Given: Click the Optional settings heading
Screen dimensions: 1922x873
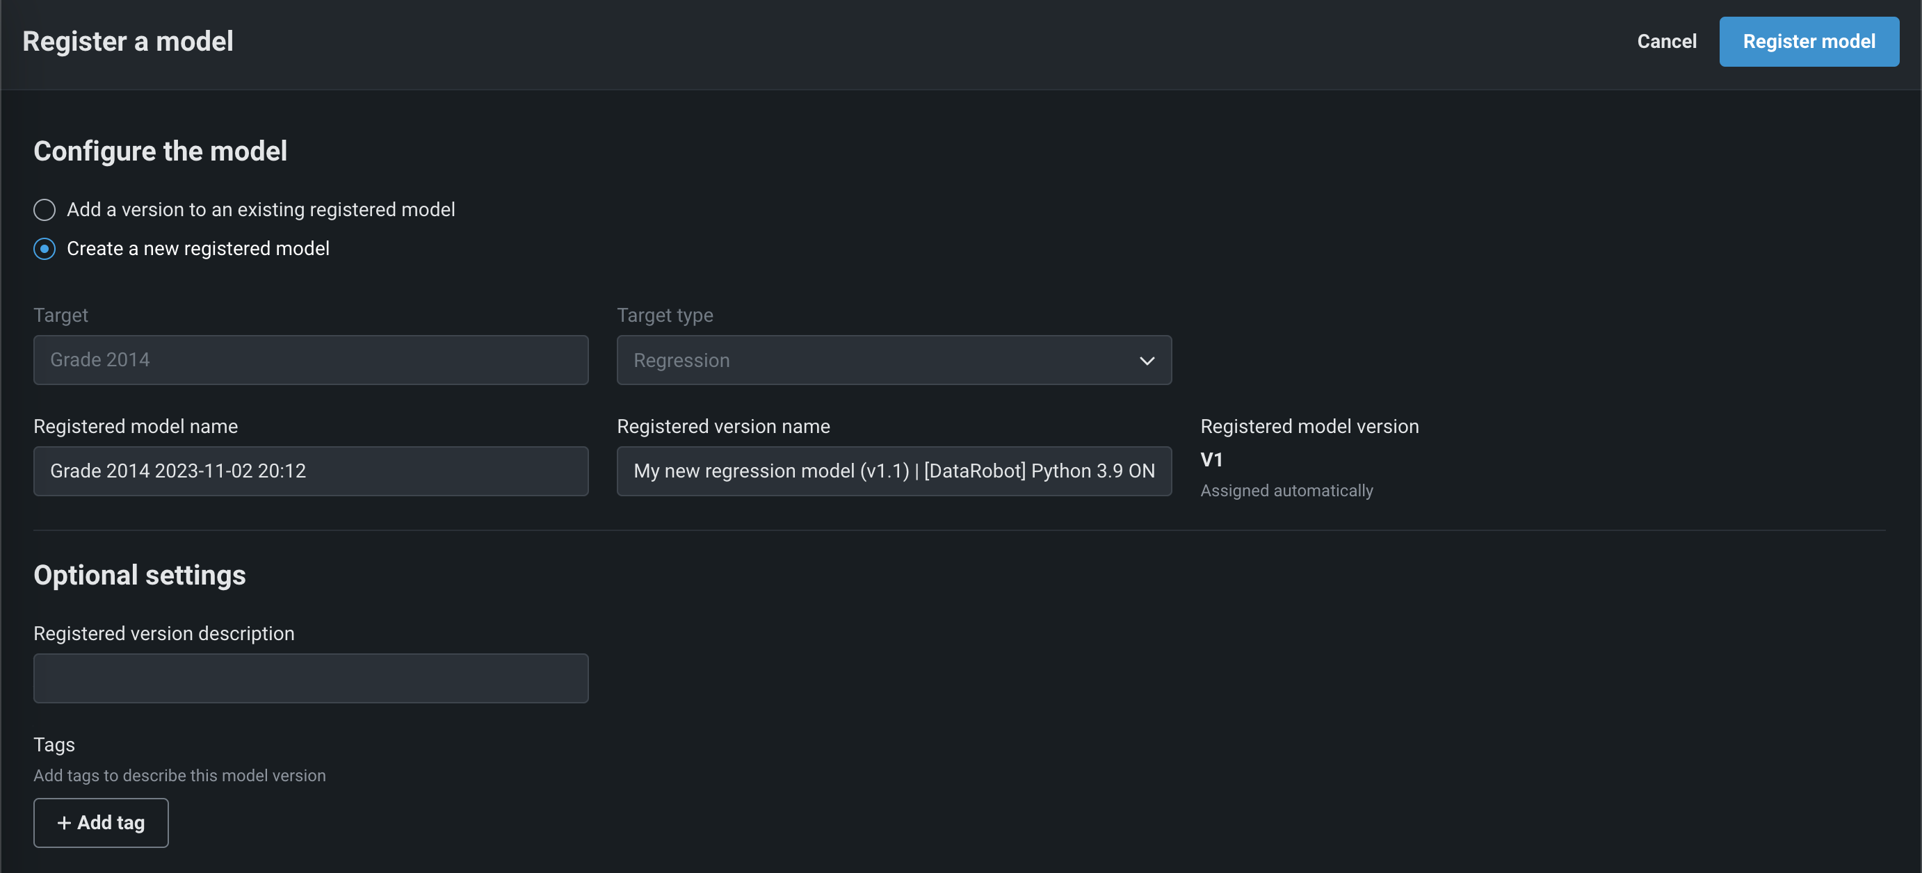Looking at the screenshot, I should click(140, 576).
